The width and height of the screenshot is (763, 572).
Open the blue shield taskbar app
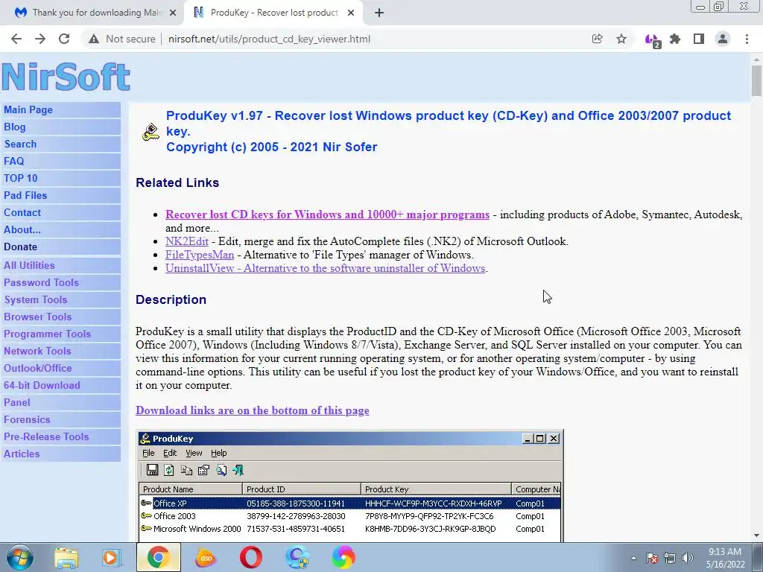tap(297, 557)
